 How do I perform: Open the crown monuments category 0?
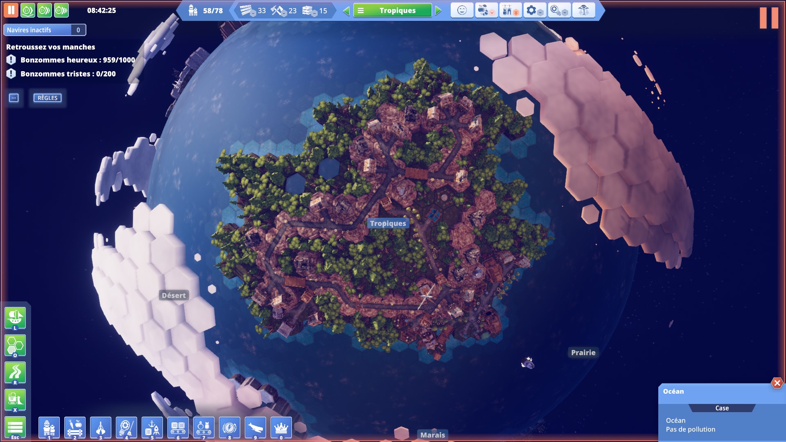pos(281,428)
